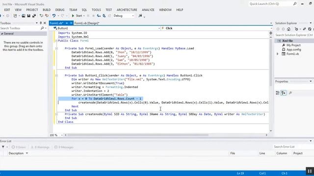Click in the Search Solution Explorer field
Viewport: 314px width, 176px height.
point(294,35)
